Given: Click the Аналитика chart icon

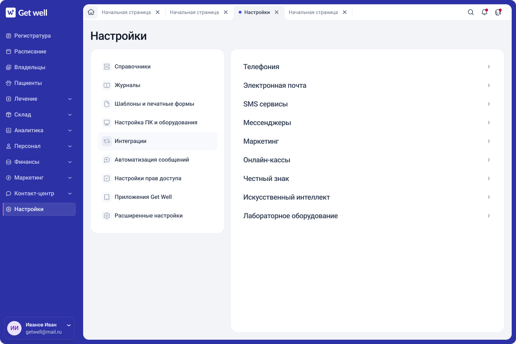Looking at the screenshot, I should tap(9, 130).
